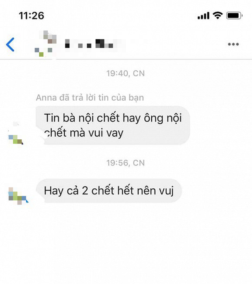Tap the cellular signal strength icon
252x284 pixels.
pyautogui.click(x=203, y=15)
